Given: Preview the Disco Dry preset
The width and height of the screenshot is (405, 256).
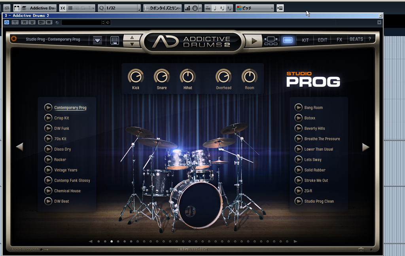Looking at the screenshot, I should [48, 149].
